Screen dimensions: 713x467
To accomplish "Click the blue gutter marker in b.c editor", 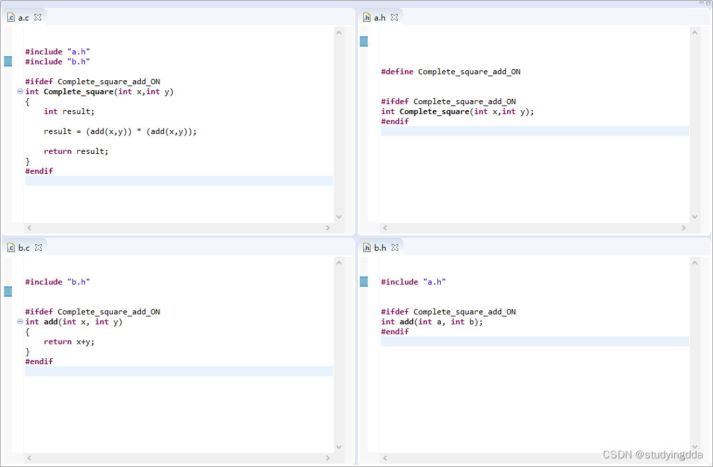I will 8,292.
